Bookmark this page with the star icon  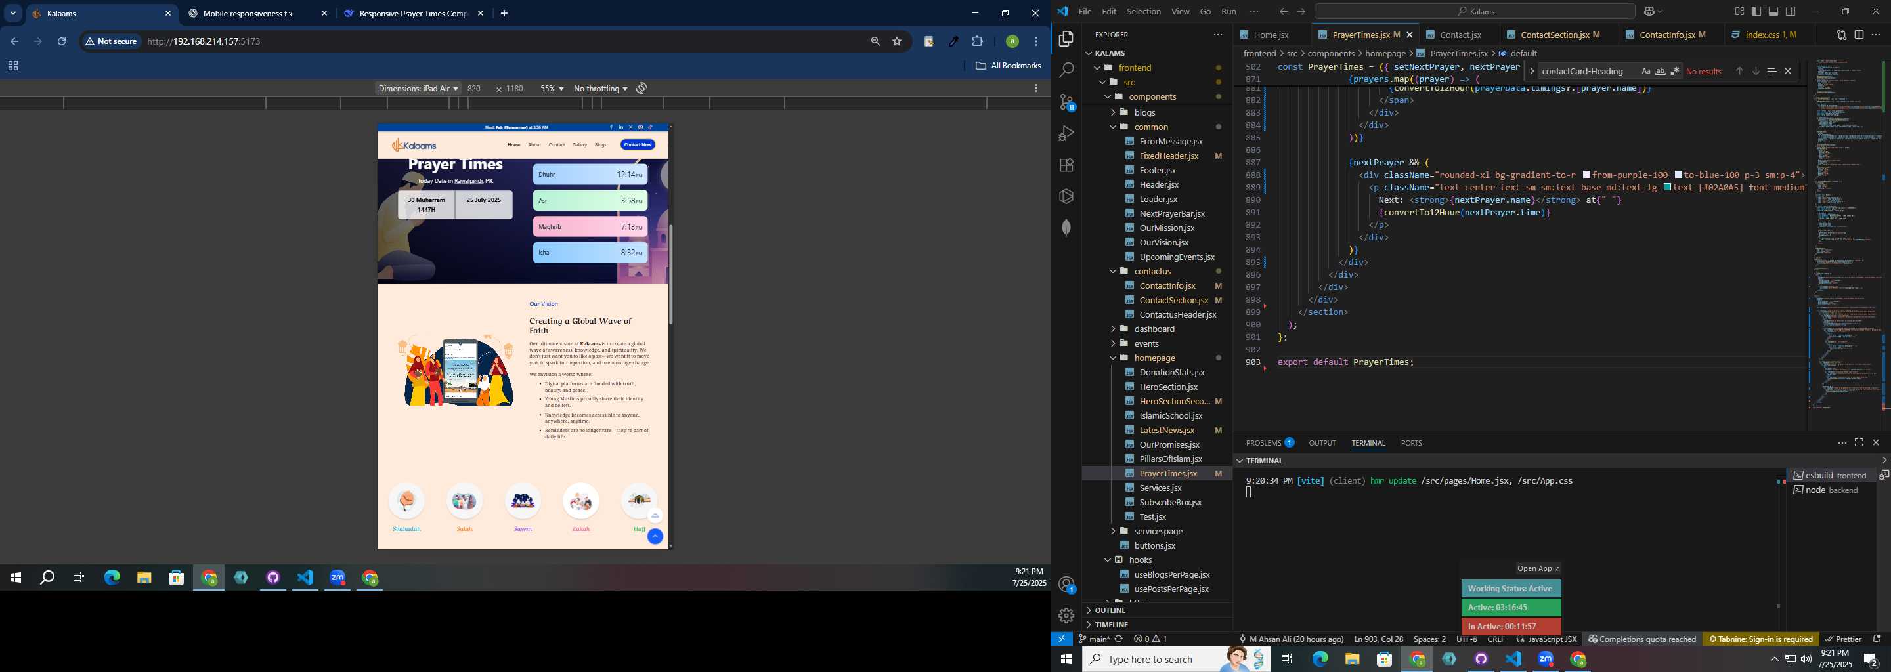pos(897,42)
